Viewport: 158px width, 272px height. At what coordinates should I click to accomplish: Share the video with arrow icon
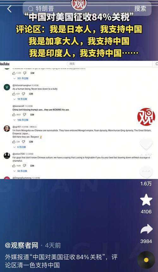click(146, 229)
